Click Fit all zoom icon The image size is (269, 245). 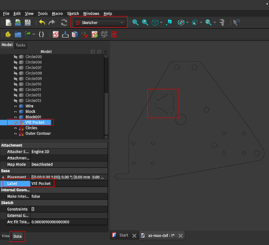click(135, 22)
